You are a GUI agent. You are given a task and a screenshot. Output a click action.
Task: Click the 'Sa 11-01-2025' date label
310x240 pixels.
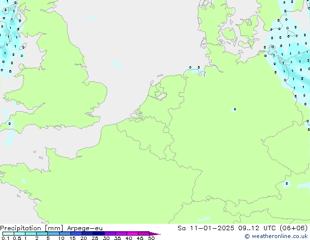206,228
